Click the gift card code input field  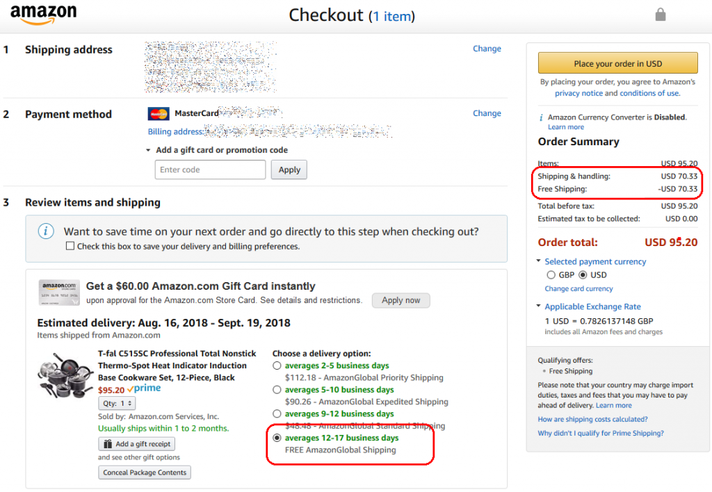(x=210, y=170)
